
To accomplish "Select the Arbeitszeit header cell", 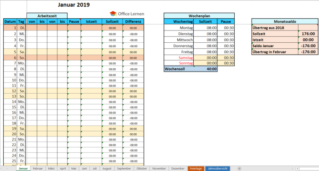I will pos(47,16).
